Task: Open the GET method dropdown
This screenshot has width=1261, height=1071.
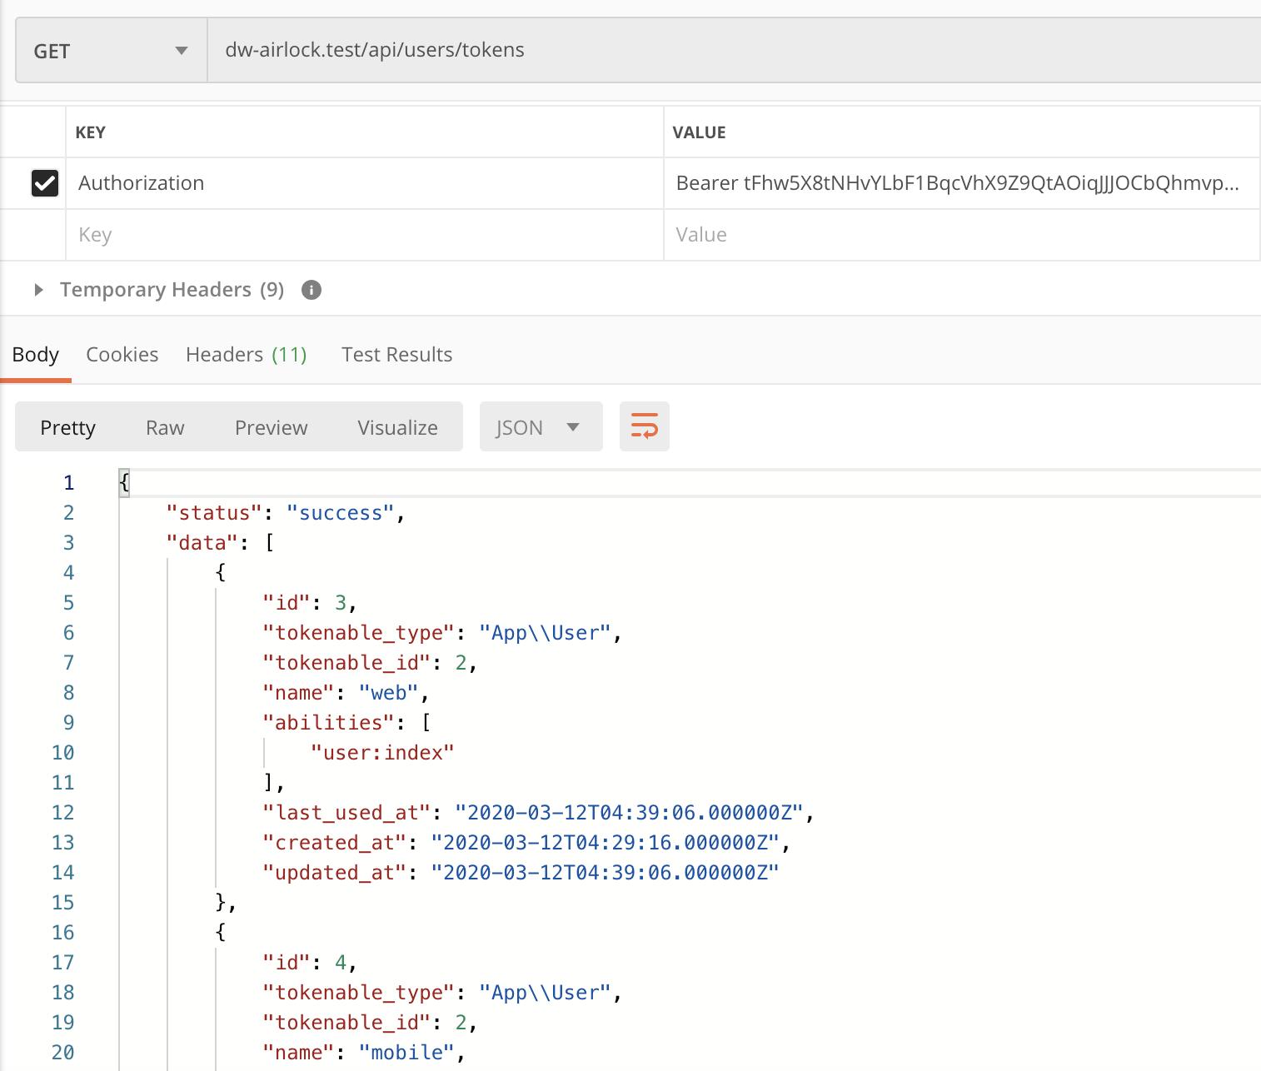Action: click(111, 51)
